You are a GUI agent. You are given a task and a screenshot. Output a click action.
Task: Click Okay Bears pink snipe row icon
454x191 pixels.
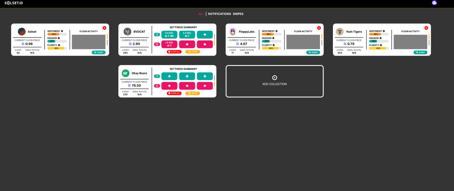[x=157, y=86]
